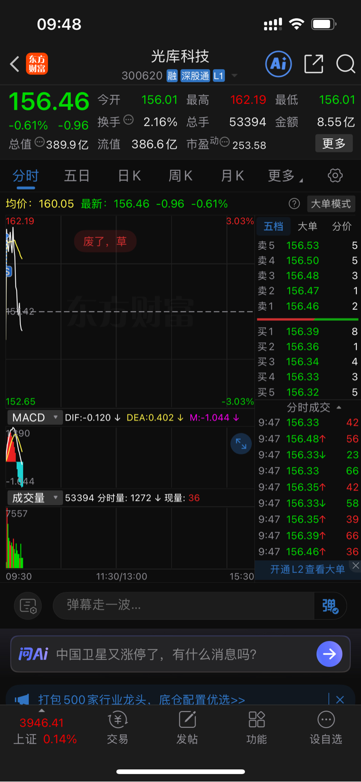Open 发帖 post icon
Viewport: 361px width, 782px height.
[187, 728]
